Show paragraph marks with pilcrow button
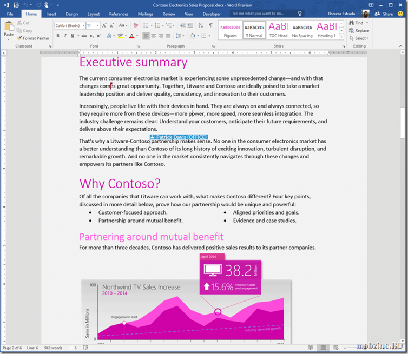 click(210, 25)
